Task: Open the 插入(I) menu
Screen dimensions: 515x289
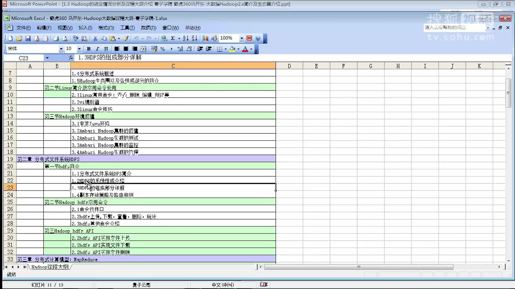Action: 85,28
